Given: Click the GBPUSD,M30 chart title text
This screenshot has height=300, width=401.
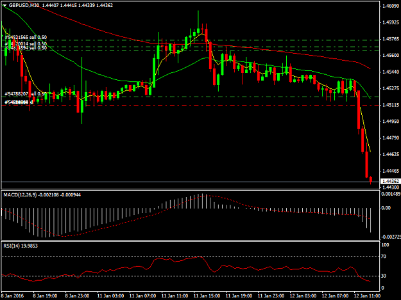Looking at the screenshot, I should coord(24,5).
